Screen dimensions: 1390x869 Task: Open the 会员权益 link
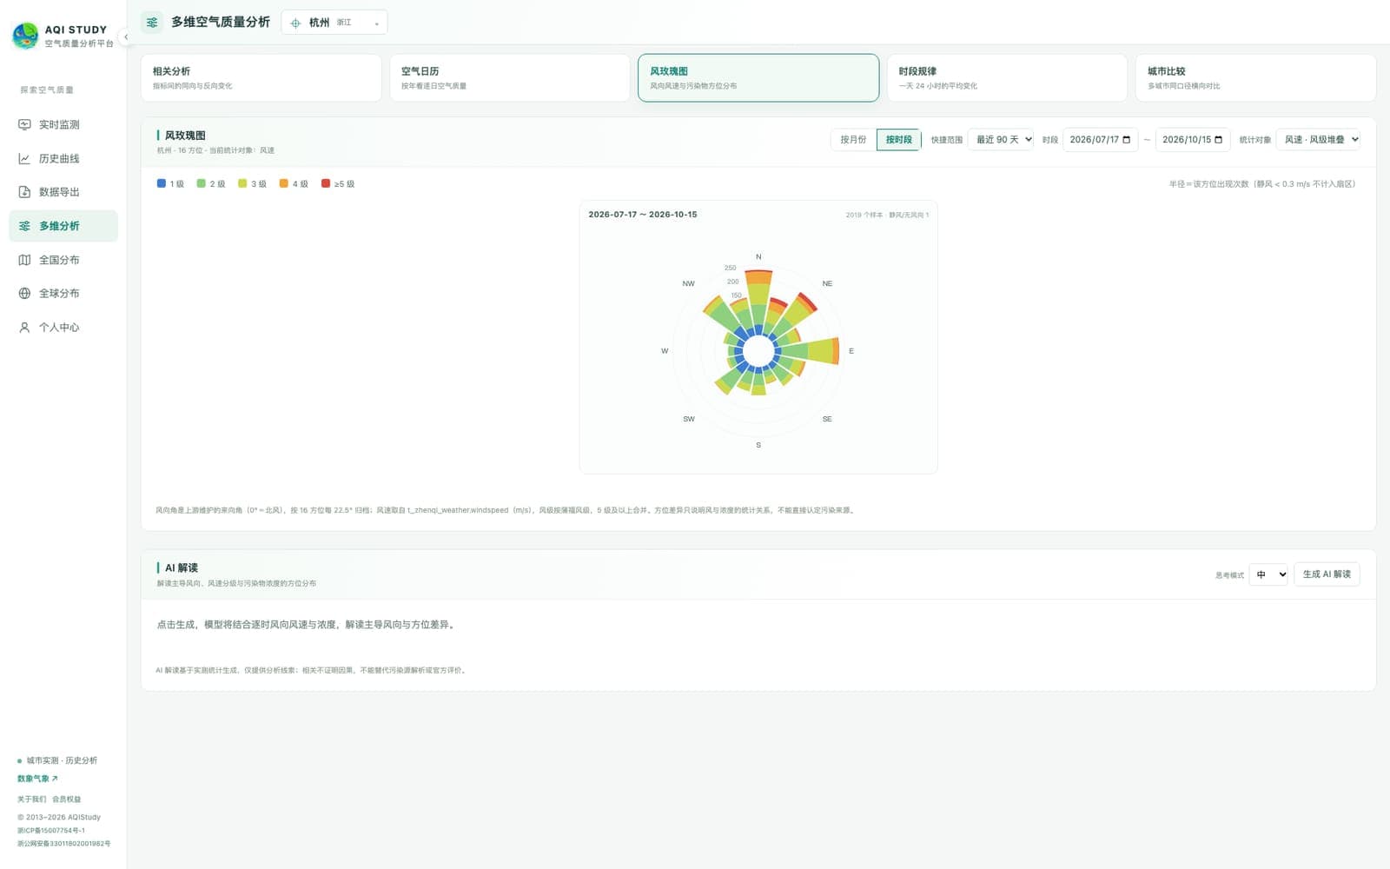[x=66, y=799]
